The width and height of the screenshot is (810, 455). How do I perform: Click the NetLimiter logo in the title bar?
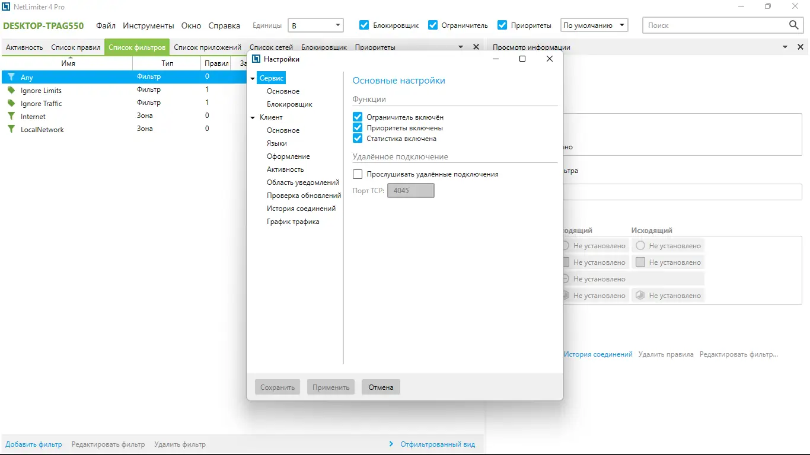point(7,7)
